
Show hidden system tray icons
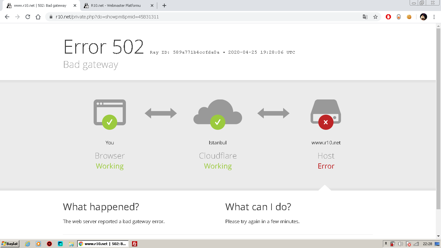386,244
